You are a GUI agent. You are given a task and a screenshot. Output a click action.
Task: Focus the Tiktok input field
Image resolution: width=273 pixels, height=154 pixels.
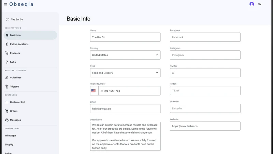[x=205, y=90]
